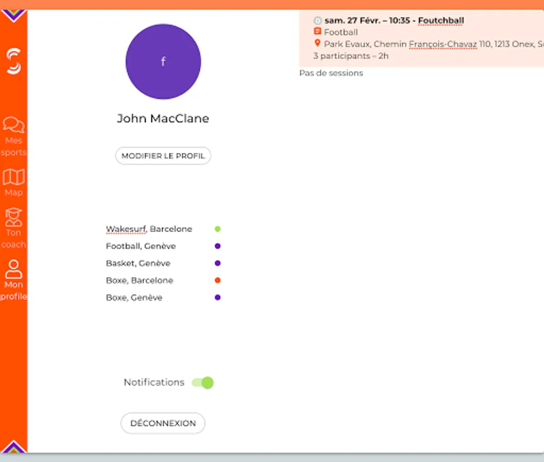Select Basket, Genève in sports list
This screenshot has width=544, height=462.
click(x=138, y=263)
